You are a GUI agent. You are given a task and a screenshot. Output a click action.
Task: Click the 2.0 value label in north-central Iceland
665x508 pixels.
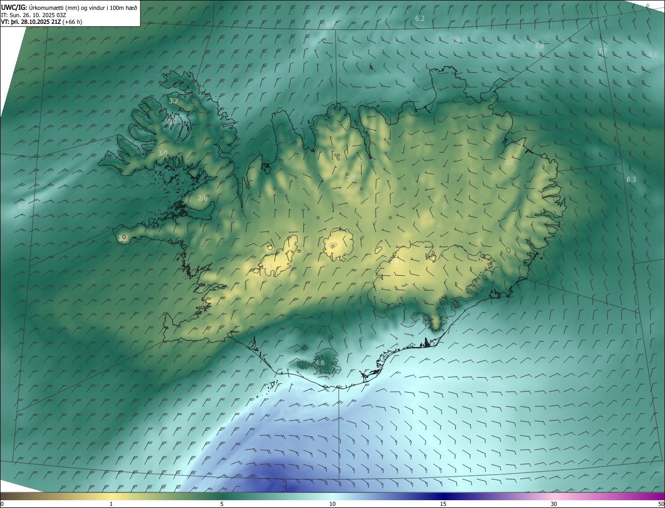[x=351, y=179]
